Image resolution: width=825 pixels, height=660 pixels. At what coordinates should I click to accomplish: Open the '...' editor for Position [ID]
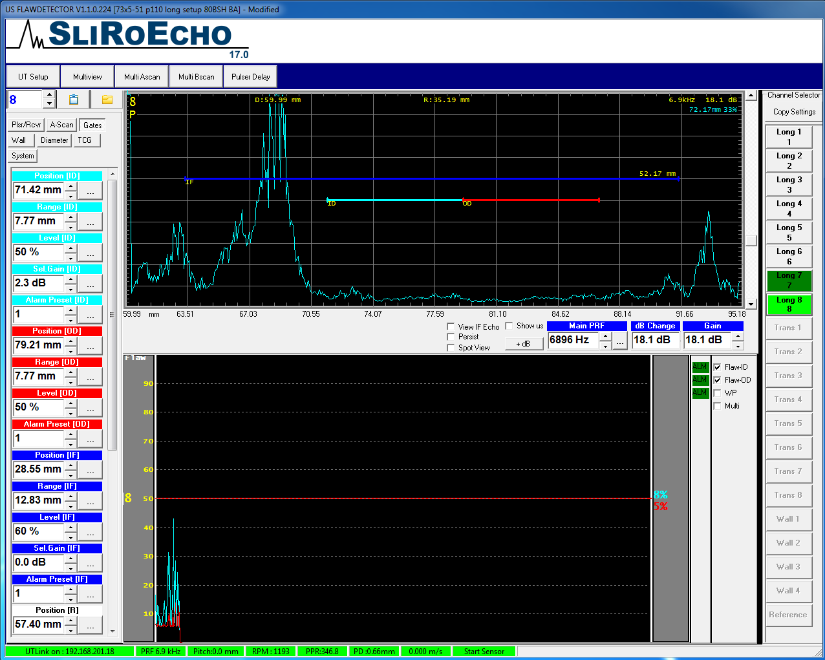tap(91, 191)
